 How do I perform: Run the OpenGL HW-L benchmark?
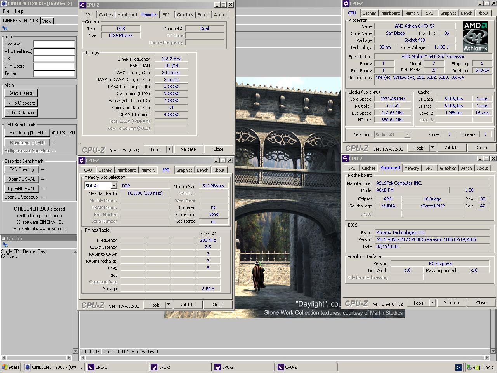(x=22, y=189)
